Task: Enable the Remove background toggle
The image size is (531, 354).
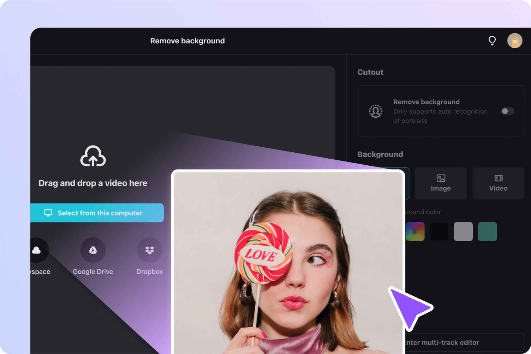Action: pyautogui.click(x=507, y=111)
